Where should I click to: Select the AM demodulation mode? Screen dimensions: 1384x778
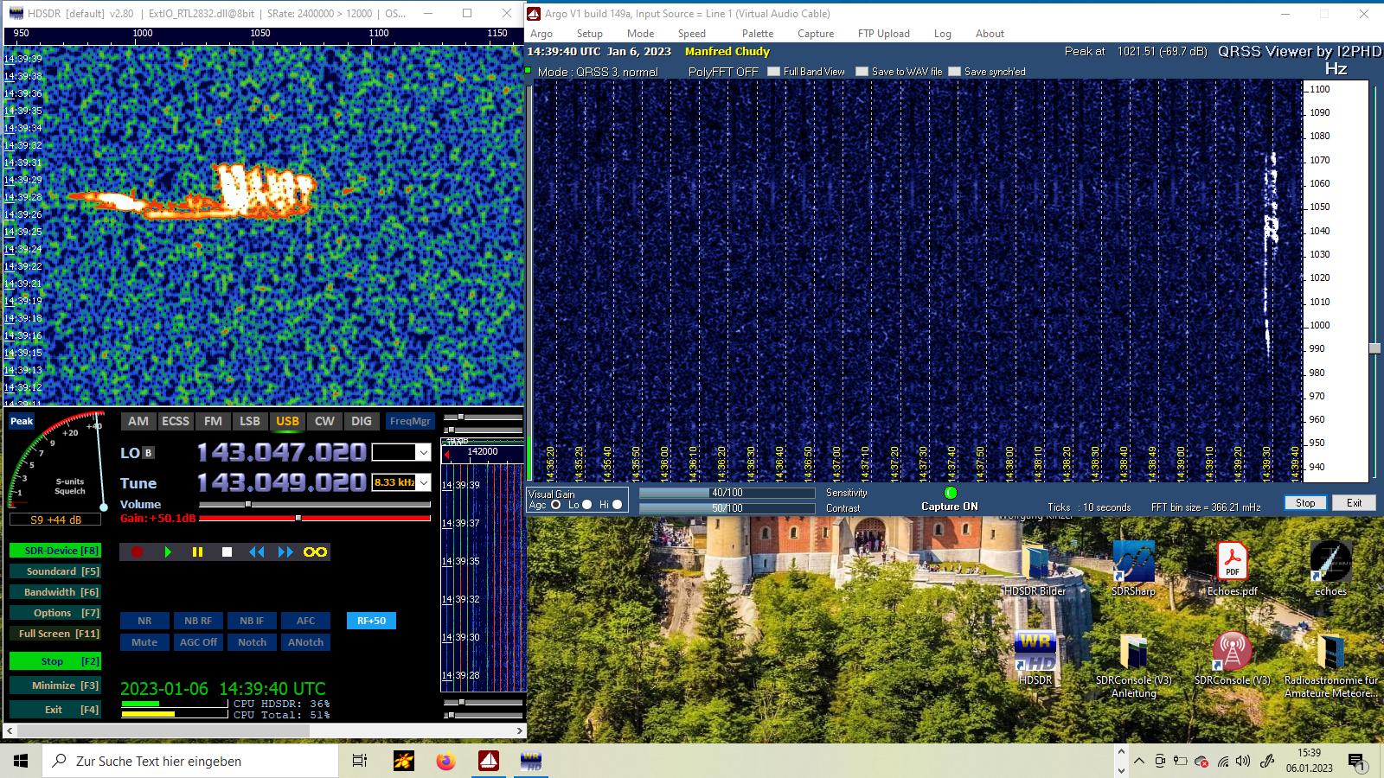point(138,421)
